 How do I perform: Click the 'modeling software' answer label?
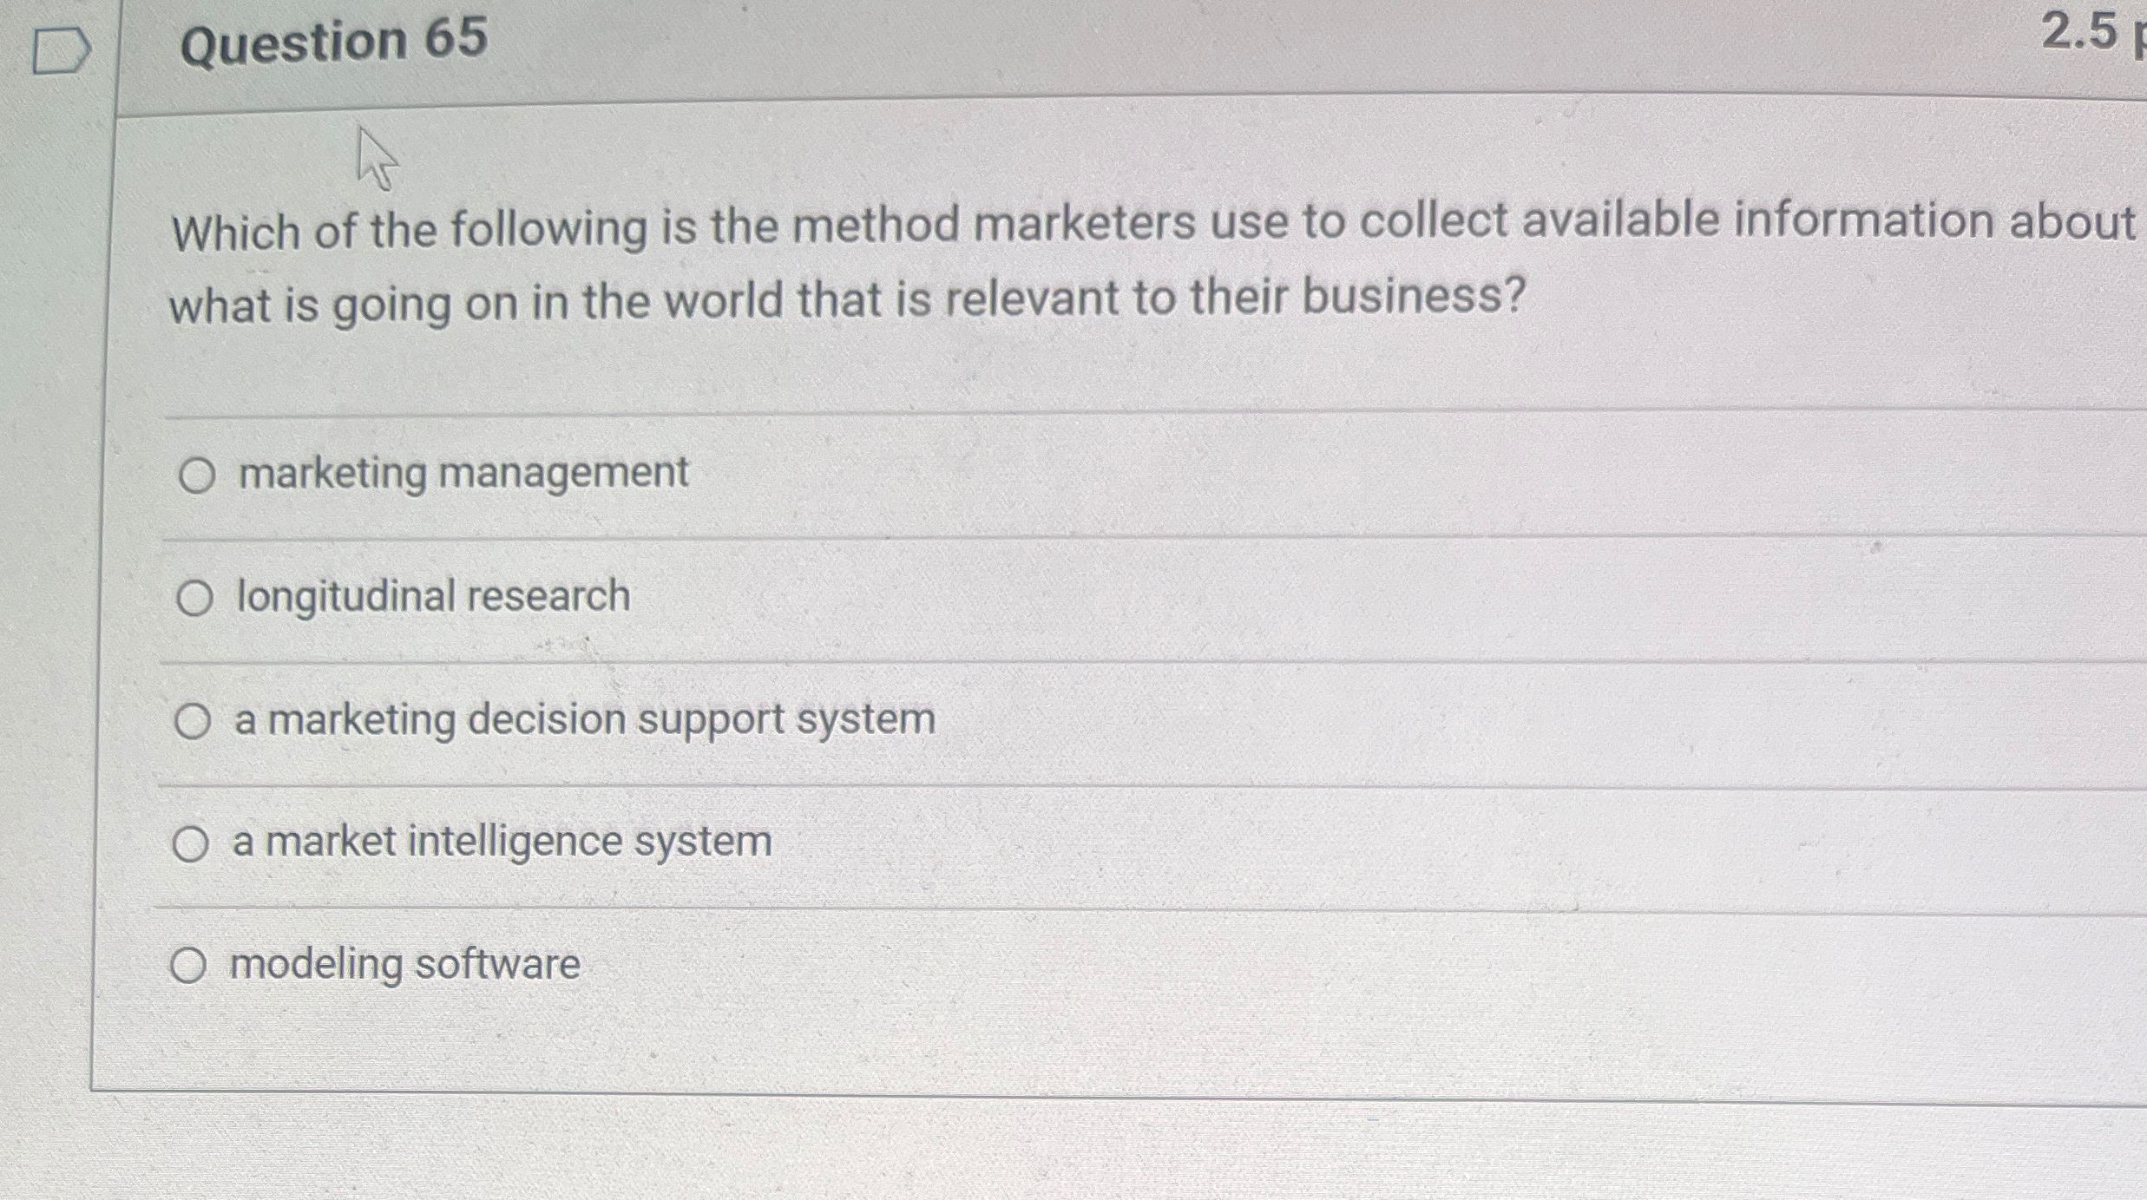[404, 964]
